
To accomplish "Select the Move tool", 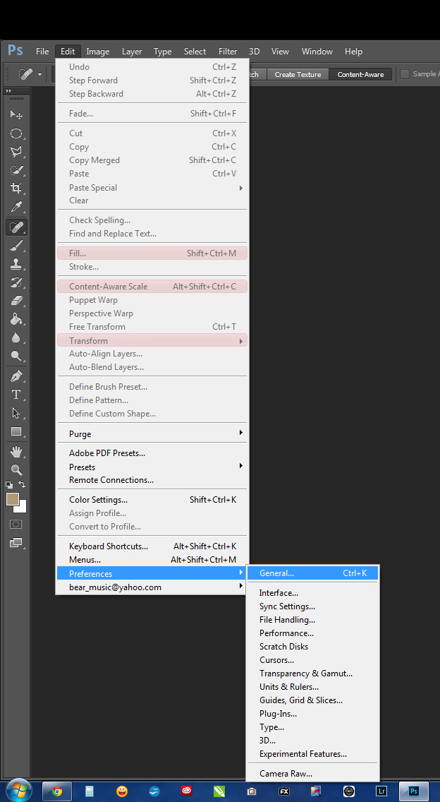I will [x=16, y=115].
